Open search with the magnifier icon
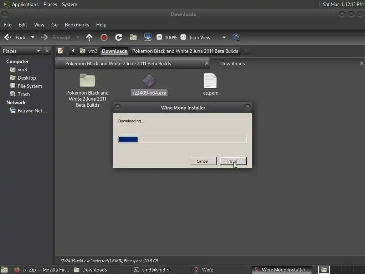365x274 pixels. tap(236, 37)
